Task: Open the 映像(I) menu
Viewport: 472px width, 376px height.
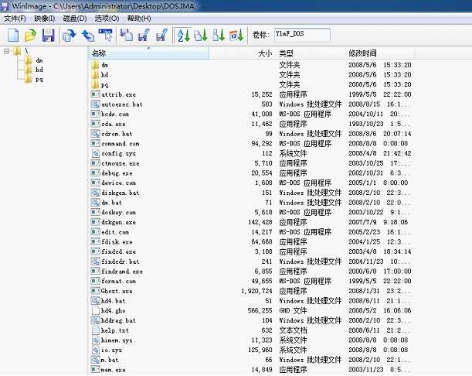Action: [44, 19]
